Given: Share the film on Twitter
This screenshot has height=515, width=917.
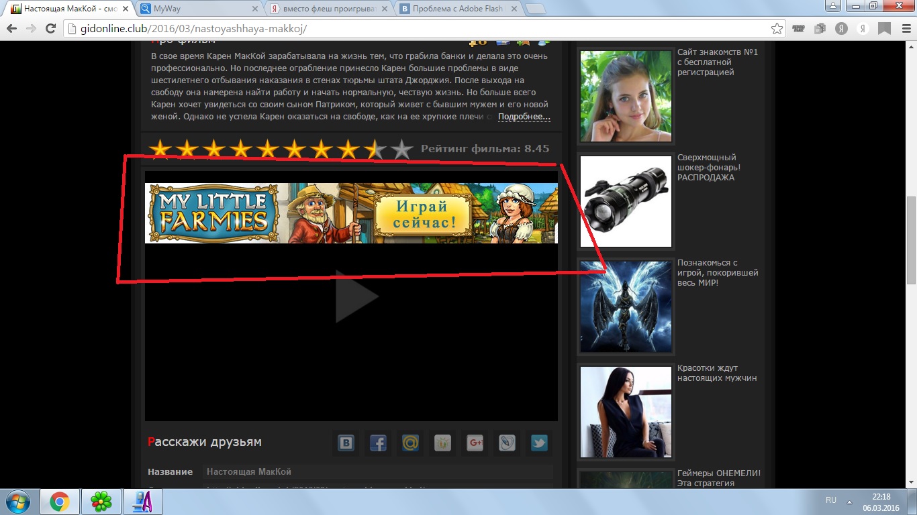Looking at the screenshot, I should [539, 443].
